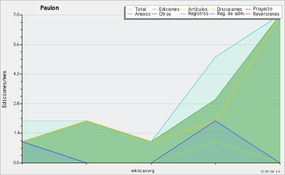Click the 2.8 y-axis value
The image size is (285, 175).
(x=16, y=104)
